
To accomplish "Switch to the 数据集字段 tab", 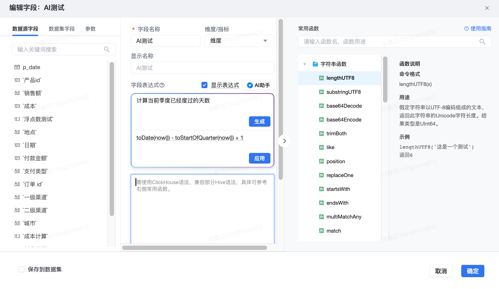I will [x=62, y=29].
